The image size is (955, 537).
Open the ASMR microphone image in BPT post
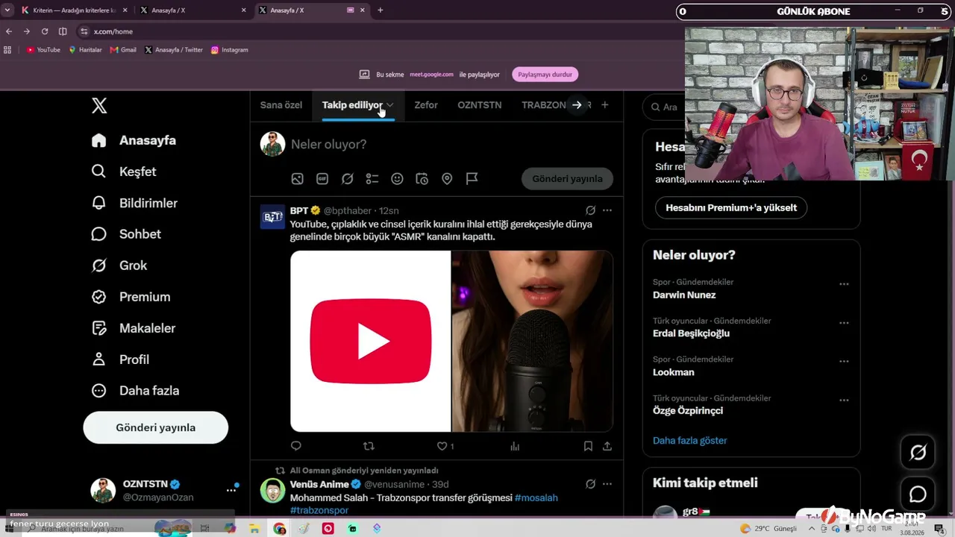533,342
